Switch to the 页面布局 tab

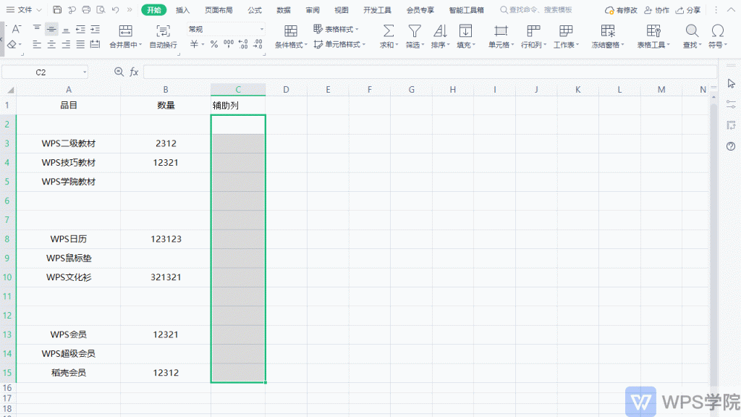(x=219, y=10)
